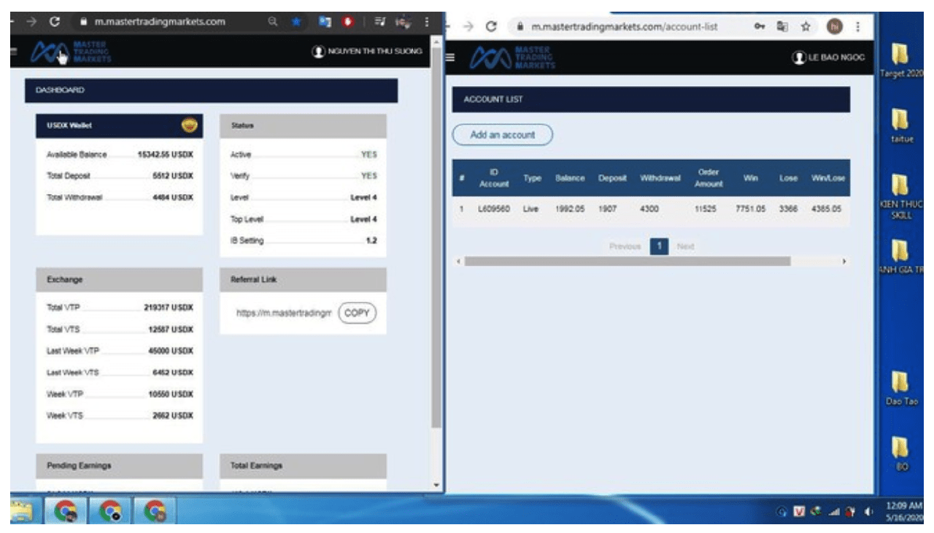Screen dimensions: 934x533
Task: Click Balance column header
Action: (570, 179)
